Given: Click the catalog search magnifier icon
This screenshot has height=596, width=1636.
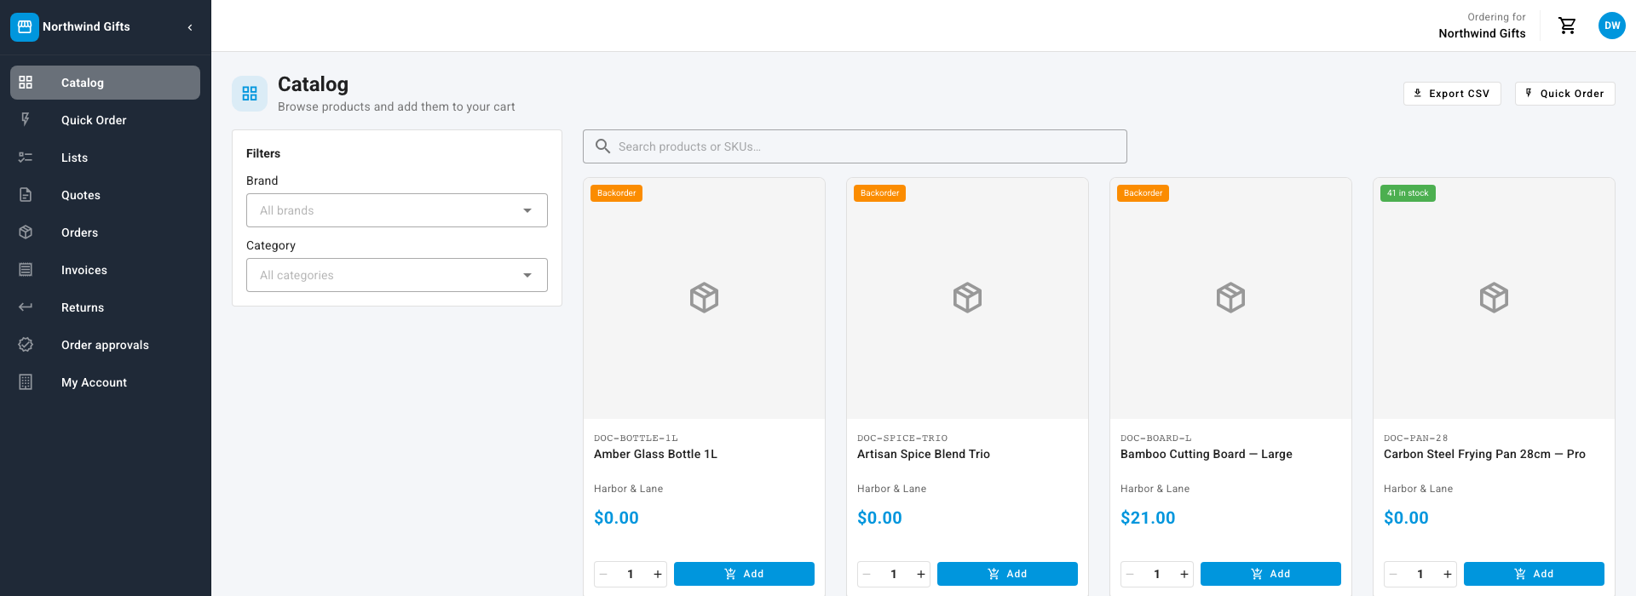Looking at the screenshot, I should tap(602, 146).
